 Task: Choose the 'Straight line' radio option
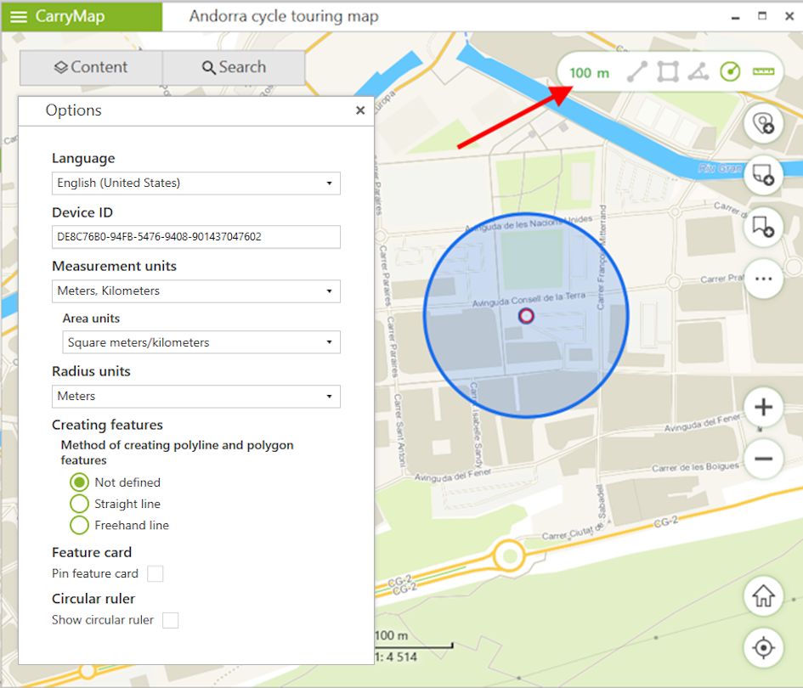point(79,504)
